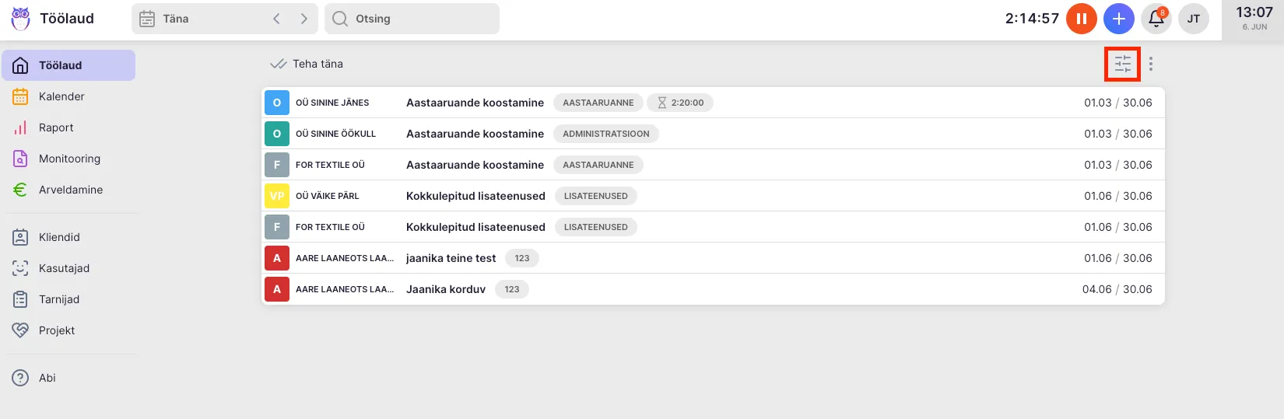Screen dimensions: 1284x419
Task: Open the notifications bell
Action: pyautogui.click(x=1156, y=19)
